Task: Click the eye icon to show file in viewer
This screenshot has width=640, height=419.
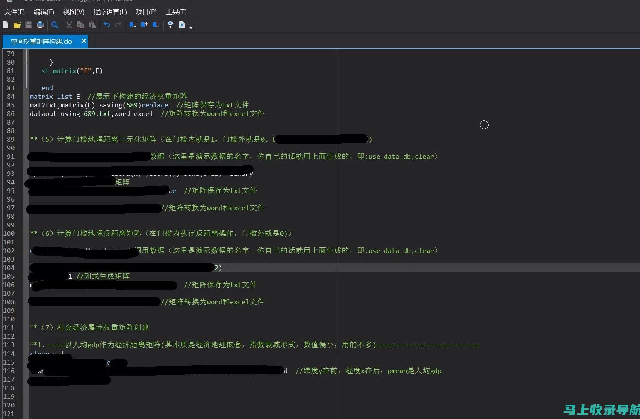Action: [170, 25]
